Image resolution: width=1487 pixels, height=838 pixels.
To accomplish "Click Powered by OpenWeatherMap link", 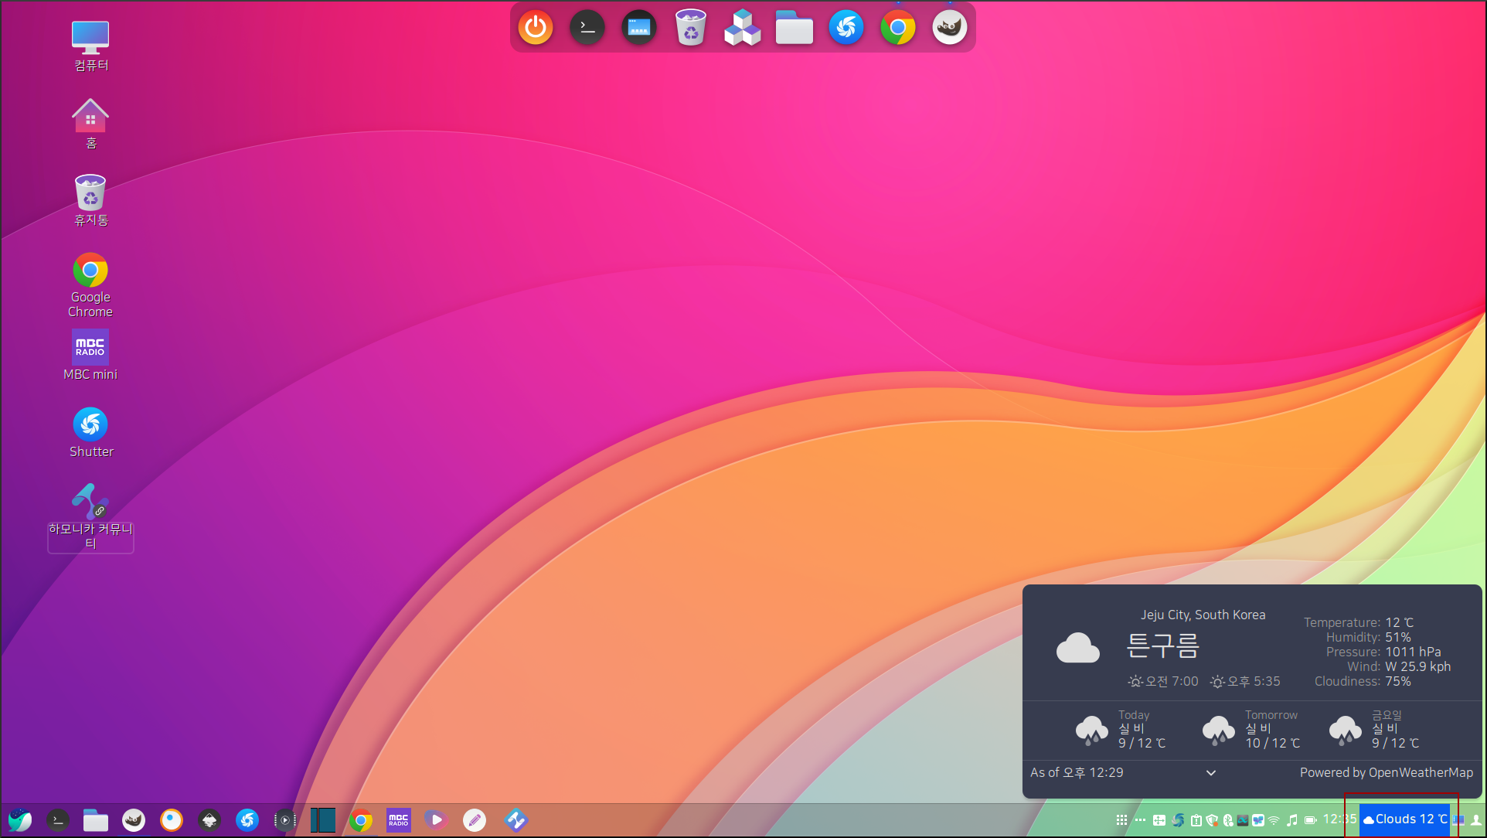I will (1386, 773).
